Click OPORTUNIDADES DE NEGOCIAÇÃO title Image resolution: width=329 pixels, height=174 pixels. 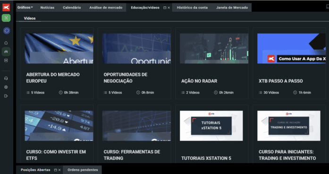coord(126,78)
